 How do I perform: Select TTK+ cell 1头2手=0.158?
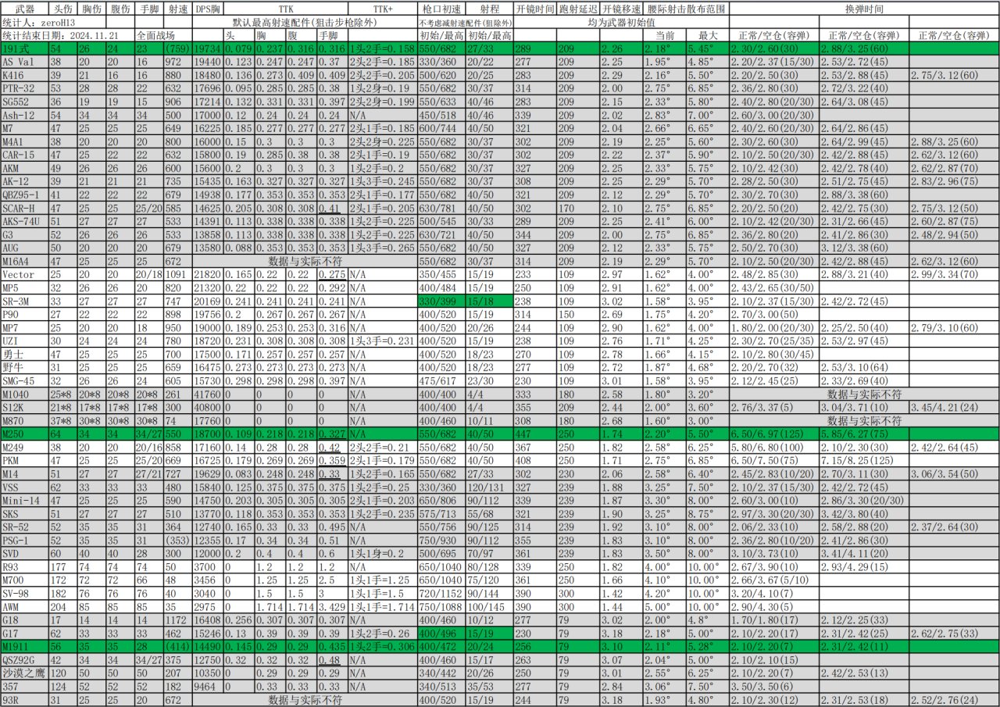[383, 48]
